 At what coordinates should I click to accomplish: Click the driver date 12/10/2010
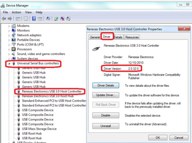tap(136, 63)
